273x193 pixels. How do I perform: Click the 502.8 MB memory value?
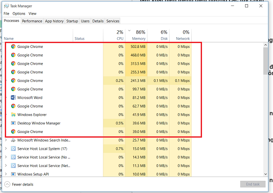point(138,46)
